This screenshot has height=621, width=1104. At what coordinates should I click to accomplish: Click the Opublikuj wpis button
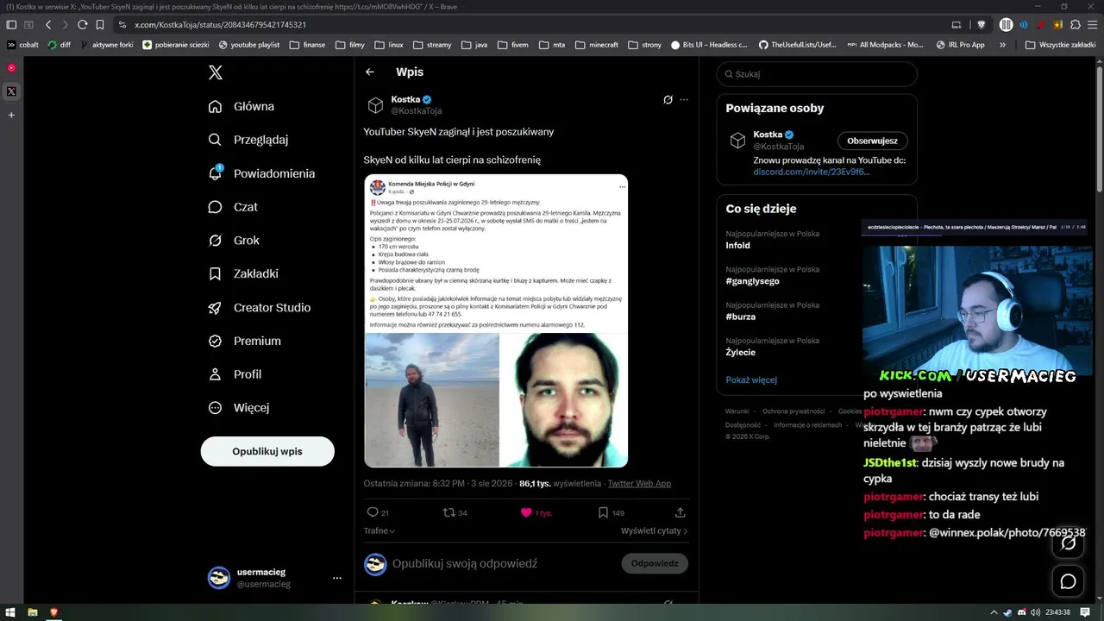click(x=267, y=451)
